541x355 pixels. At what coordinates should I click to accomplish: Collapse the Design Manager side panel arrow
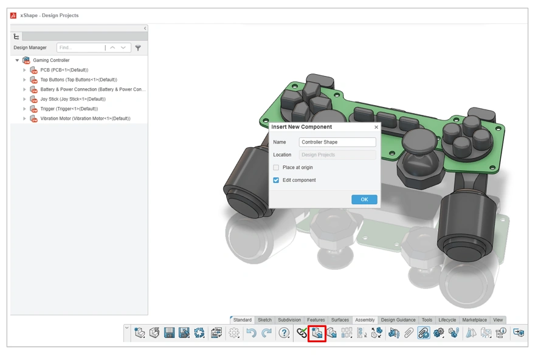coord(145,29)
